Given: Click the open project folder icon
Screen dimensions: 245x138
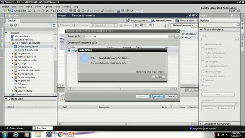Looking at the screenshot, I should pyautogui.click(x=8, y=11).
